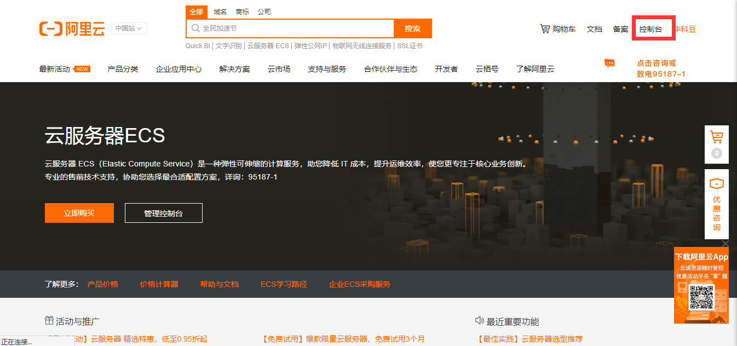Select the 域名 search tab

coord(220,12)
